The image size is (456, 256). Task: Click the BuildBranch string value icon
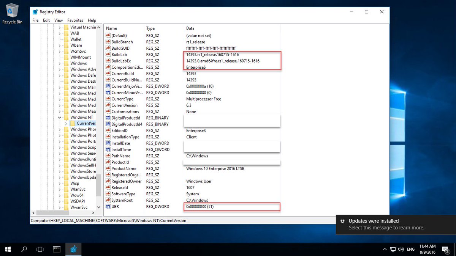108,42
